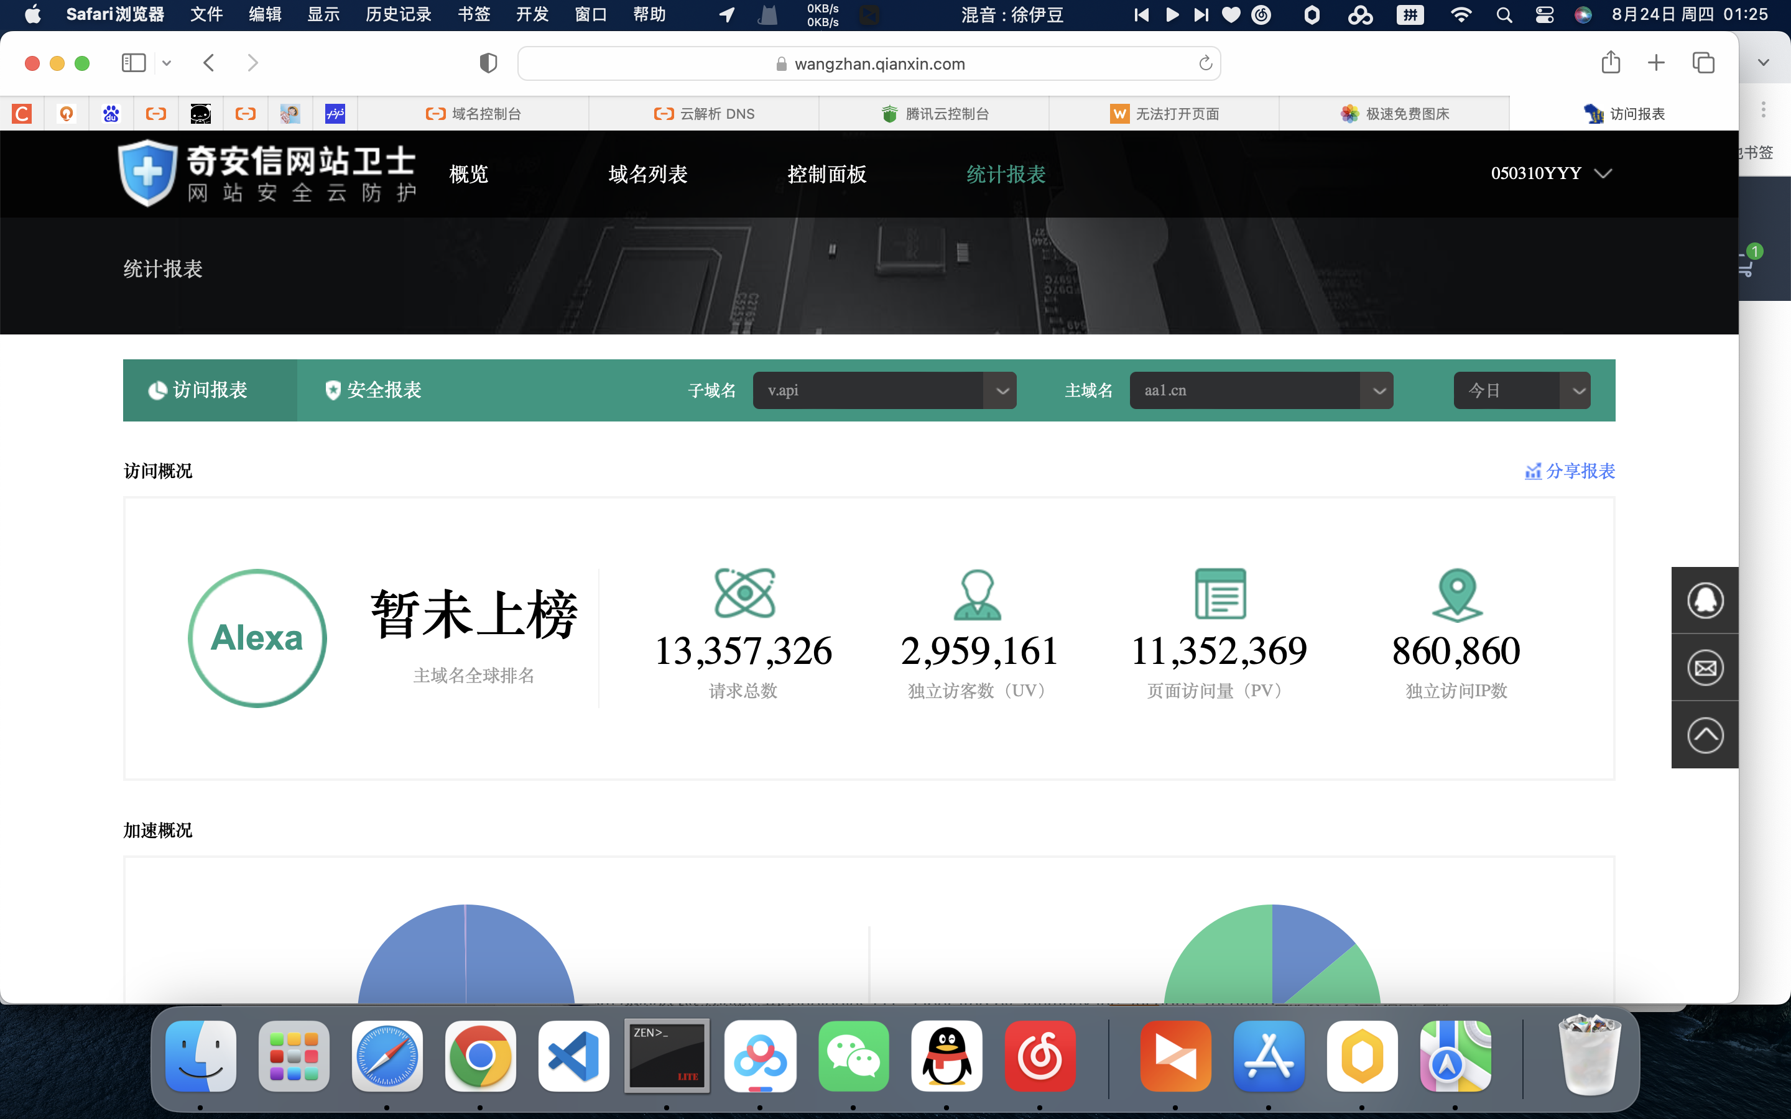
Task: Switch to the 腾讯云控制台 browser tab
Action: 935,114
